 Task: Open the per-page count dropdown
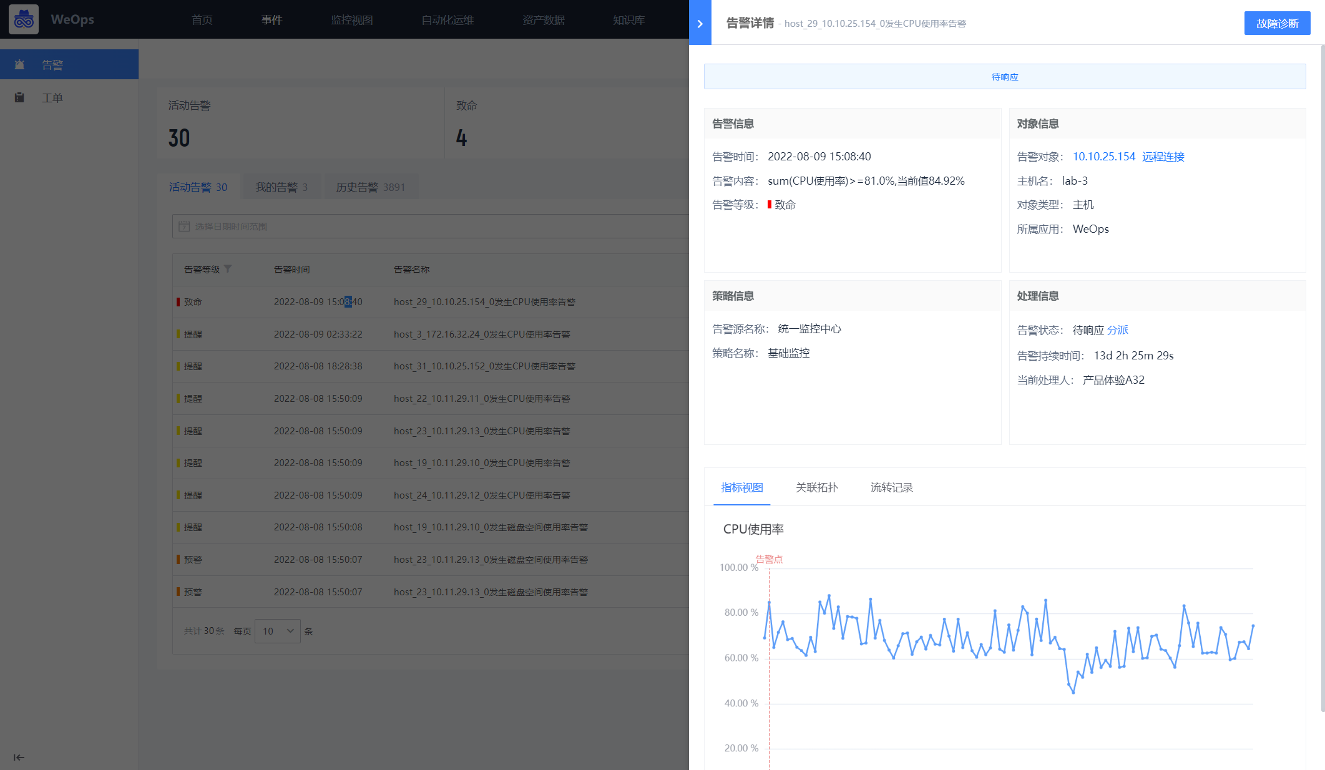[x=277, y=631]
